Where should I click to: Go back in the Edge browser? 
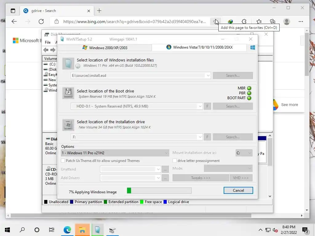[14, 22]
